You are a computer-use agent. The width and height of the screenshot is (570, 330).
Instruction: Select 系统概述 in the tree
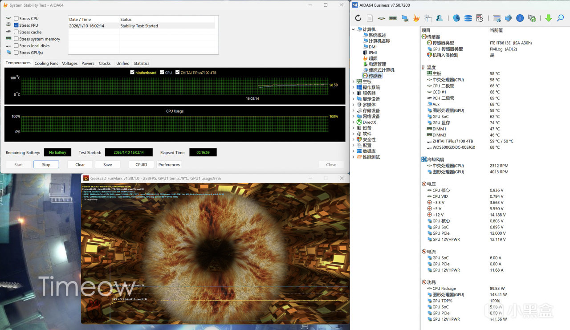click(377, 35)
